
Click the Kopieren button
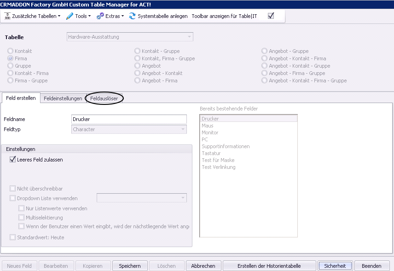click(93, 266)
